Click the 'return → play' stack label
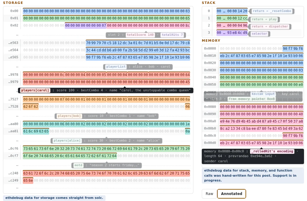 pyautogui.click(x=264, y=19)
